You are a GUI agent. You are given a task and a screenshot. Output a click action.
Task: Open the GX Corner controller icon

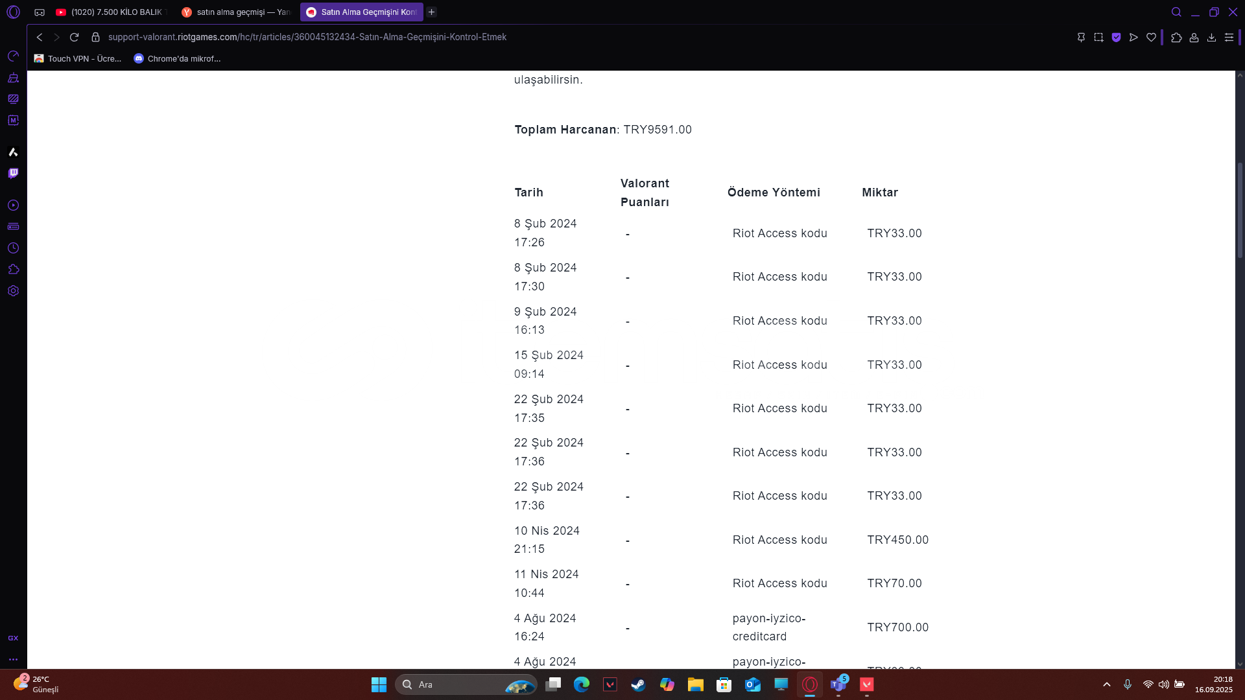point(40,12)
